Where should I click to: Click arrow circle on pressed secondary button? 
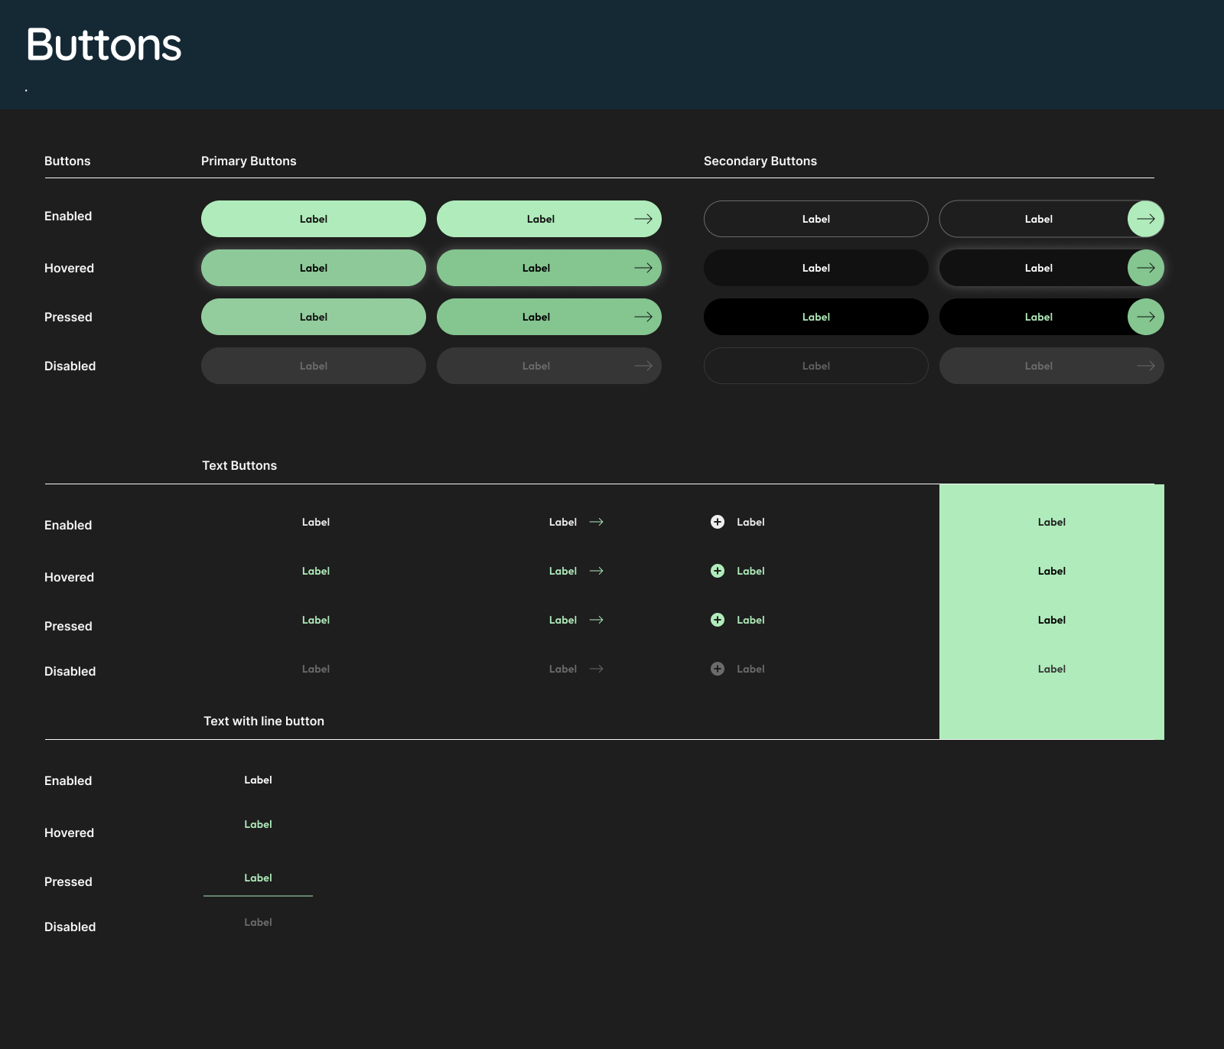coord(1145,317)
